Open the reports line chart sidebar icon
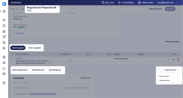The width and height of the screenshot is (183, 98). pos(4,68)
